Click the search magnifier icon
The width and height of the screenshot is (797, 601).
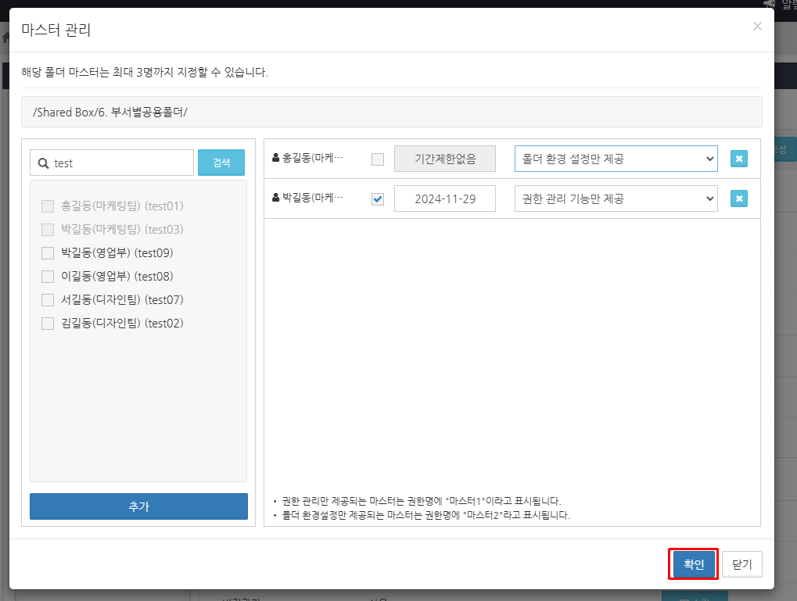pos(43,163)
